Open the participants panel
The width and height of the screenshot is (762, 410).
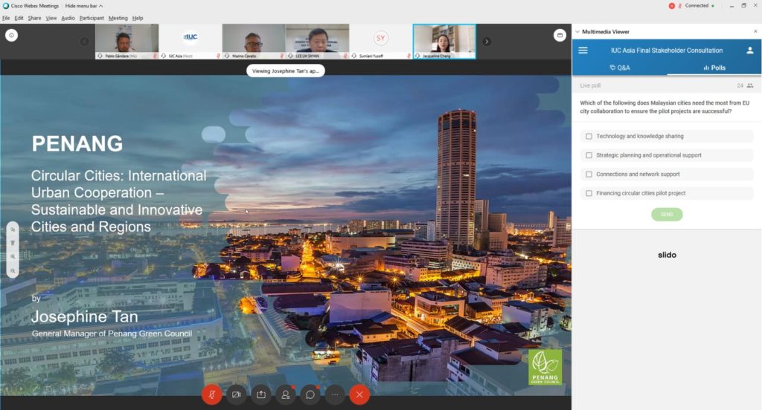(286, 394)
